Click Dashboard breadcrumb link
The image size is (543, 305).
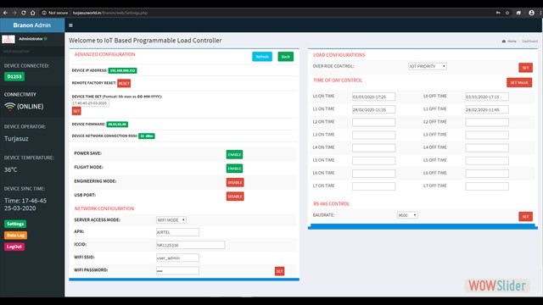(x=529, y=42)
